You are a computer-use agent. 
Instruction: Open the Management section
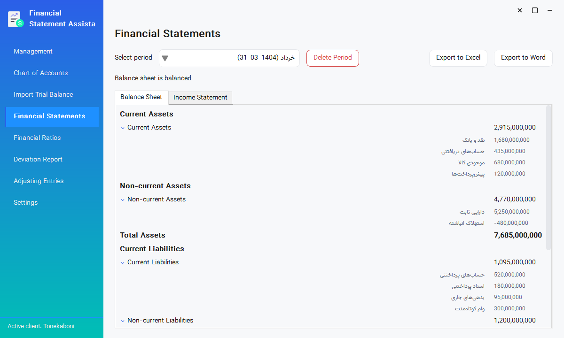52,52
